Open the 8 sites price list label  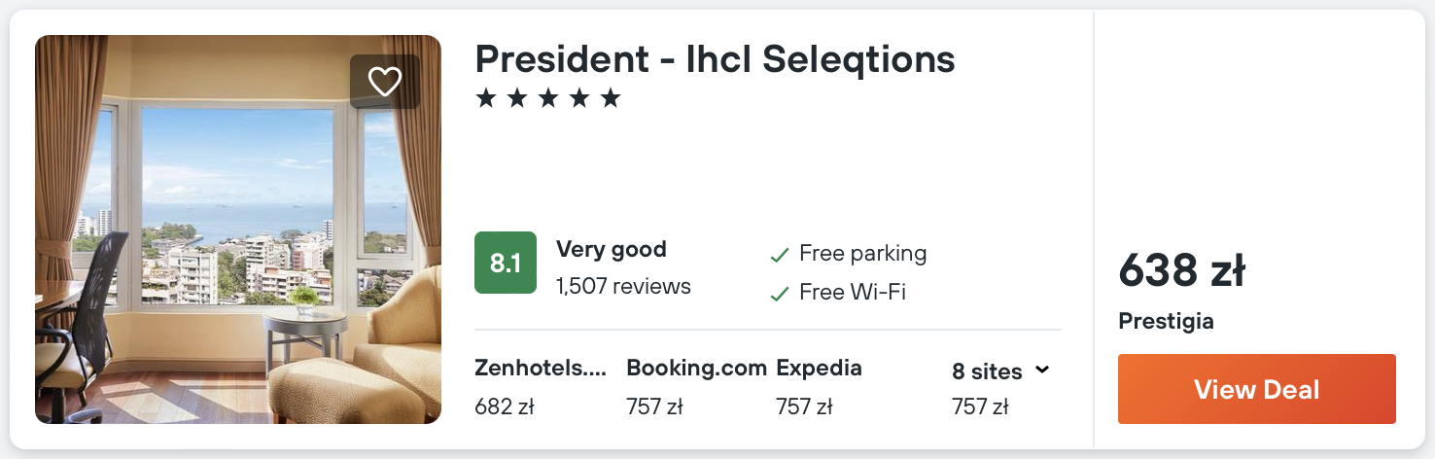coord(986,371)
